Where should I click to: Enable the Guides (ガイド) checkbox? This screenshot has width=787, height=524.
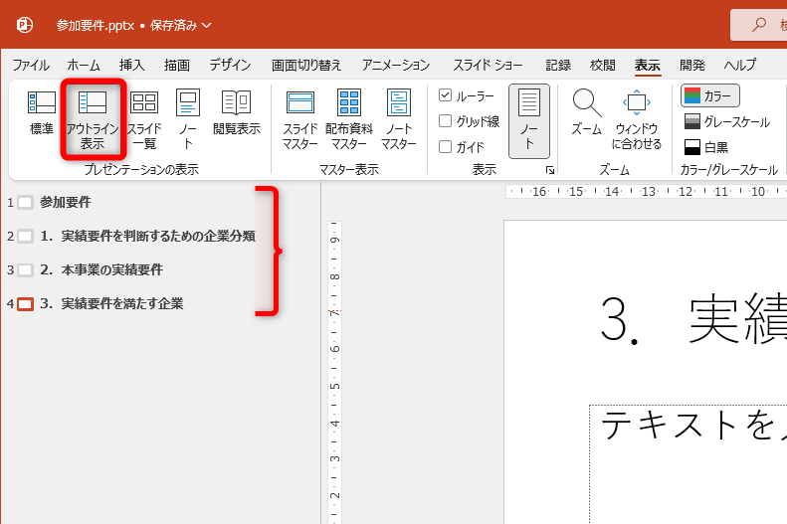[x=445, y=147]
